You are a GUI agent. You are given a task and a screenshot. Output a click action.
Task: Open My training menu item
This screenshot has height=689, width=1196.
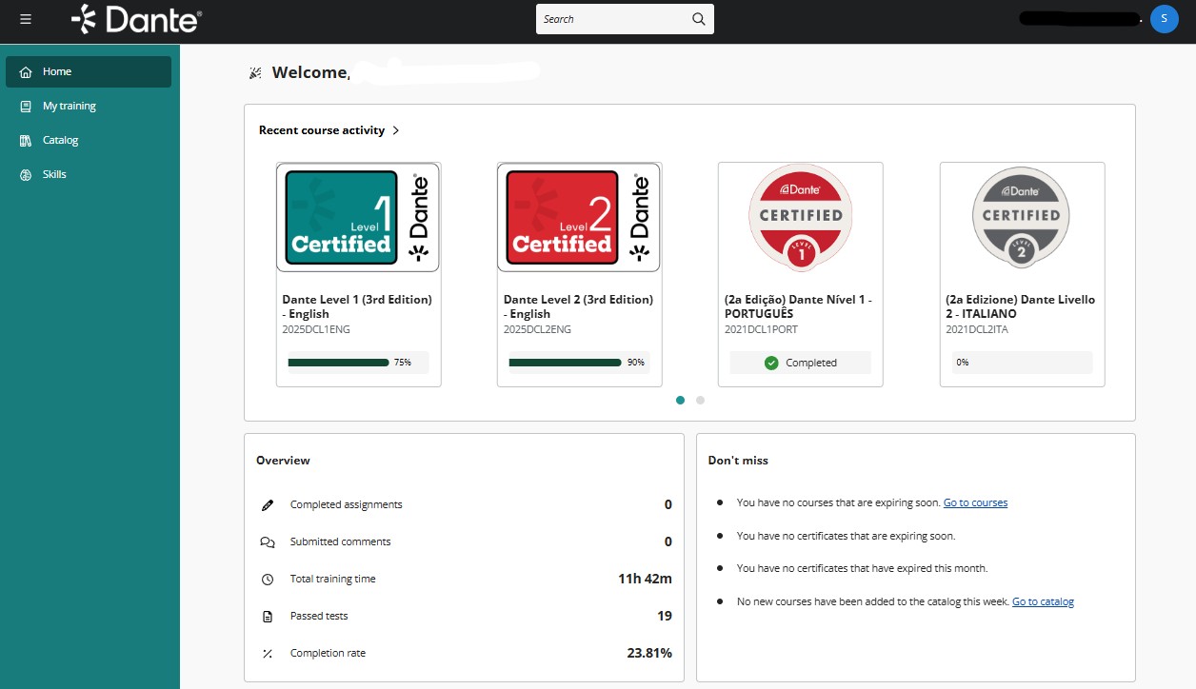click(x=89, y=106)
